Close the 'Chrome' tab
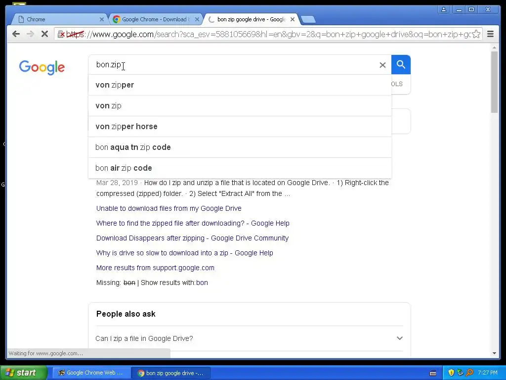Viewport: 506px width, 380px height. point(102,19)
